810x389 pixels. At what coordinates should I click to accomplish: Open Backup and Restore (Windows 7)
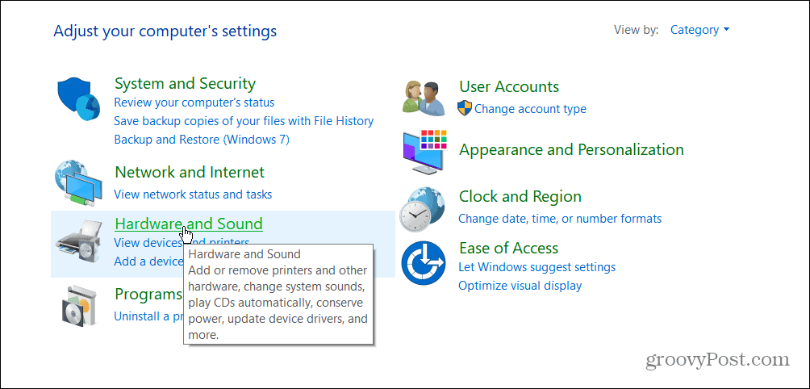tap(201, 139)
